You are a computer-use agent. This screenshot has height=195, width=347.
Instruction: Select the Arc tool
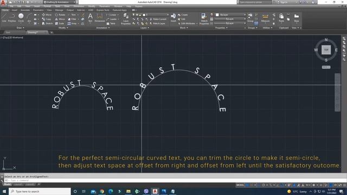(29, 17)
